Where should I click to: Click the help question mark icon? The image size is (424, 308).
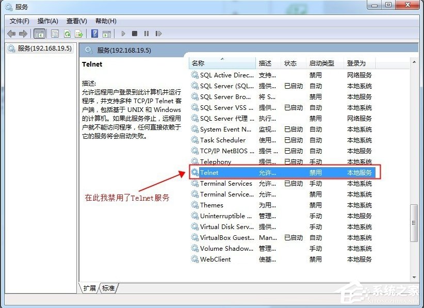click(94, 34)
